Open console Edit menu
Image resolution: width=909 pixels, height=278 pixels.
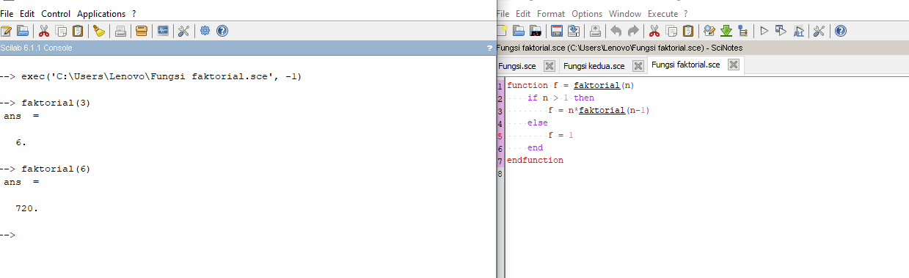tap(27, 13)
